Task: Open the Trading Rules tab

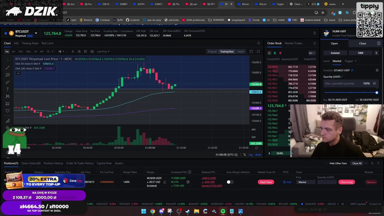Action: tap(30, 43)
